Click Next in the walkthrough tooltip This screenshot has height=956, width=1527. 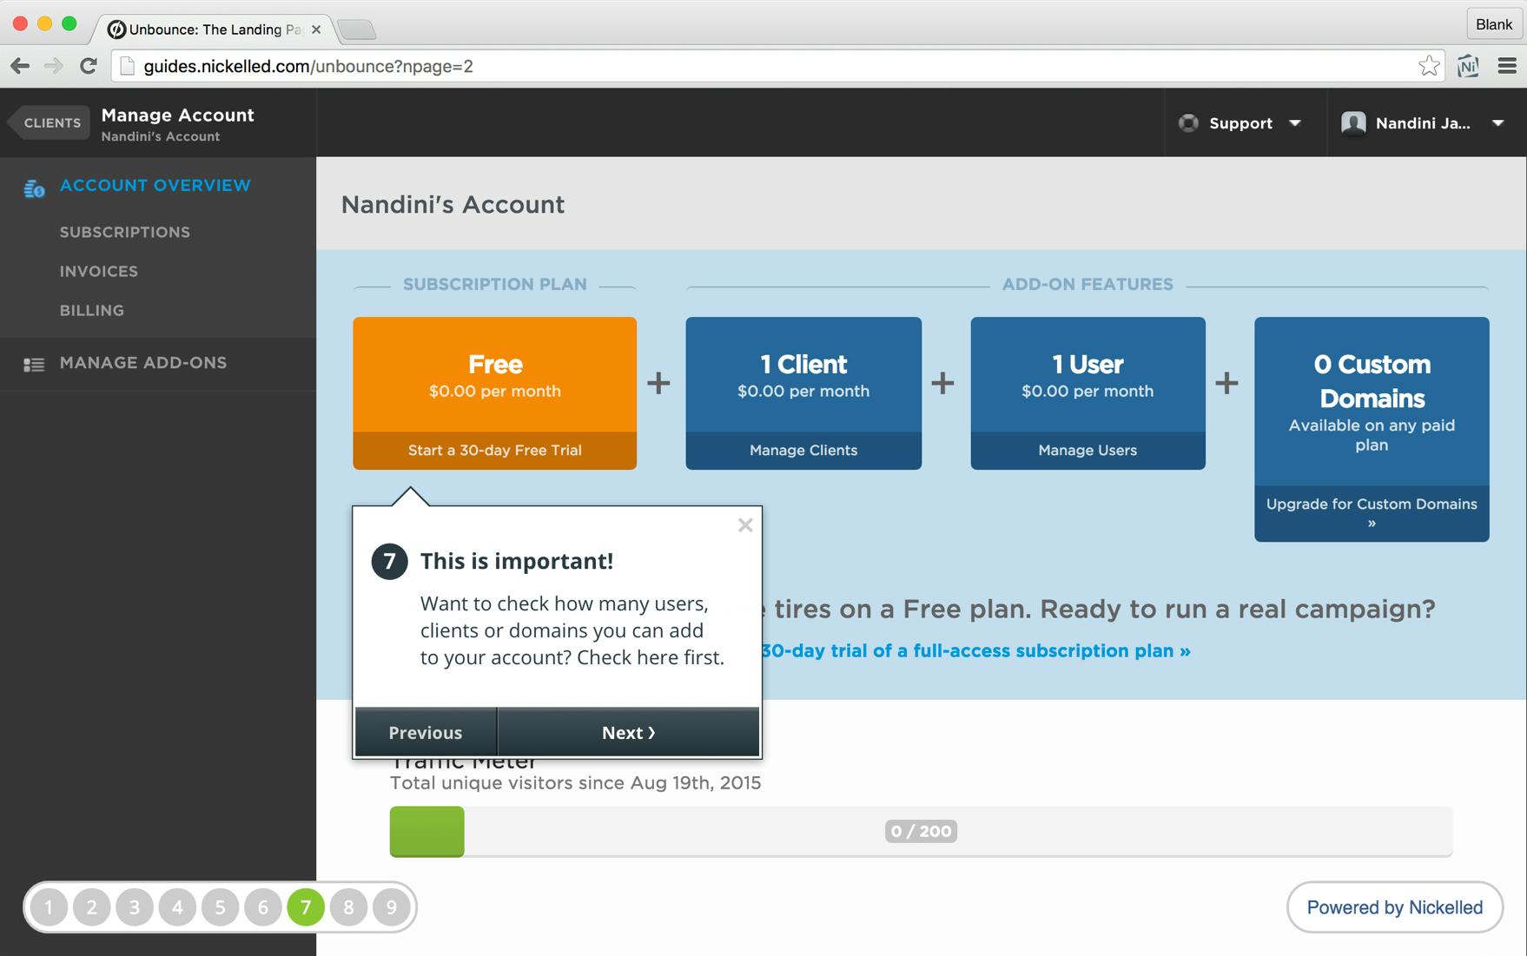point(628,732)
